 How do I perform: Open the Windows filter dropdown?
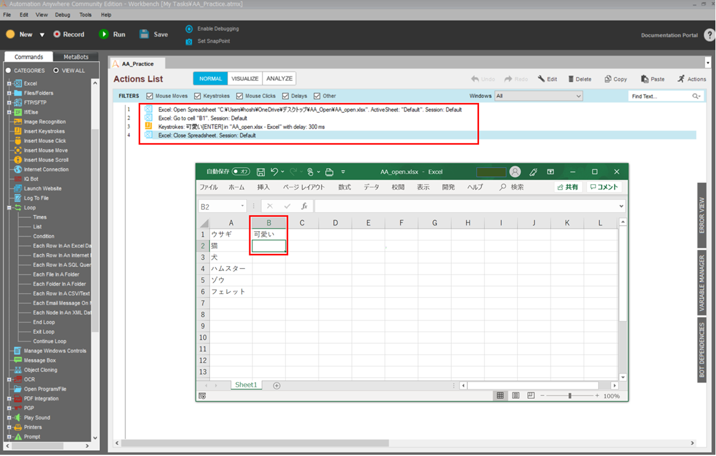[539, 96]
